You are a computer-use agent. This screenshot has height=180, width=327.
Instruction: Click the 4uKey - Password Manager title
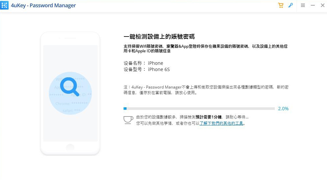(x=43, y=5)
